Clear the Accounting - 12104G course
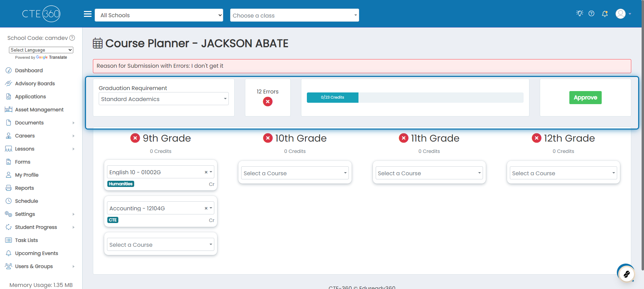 tap(206, 208)
